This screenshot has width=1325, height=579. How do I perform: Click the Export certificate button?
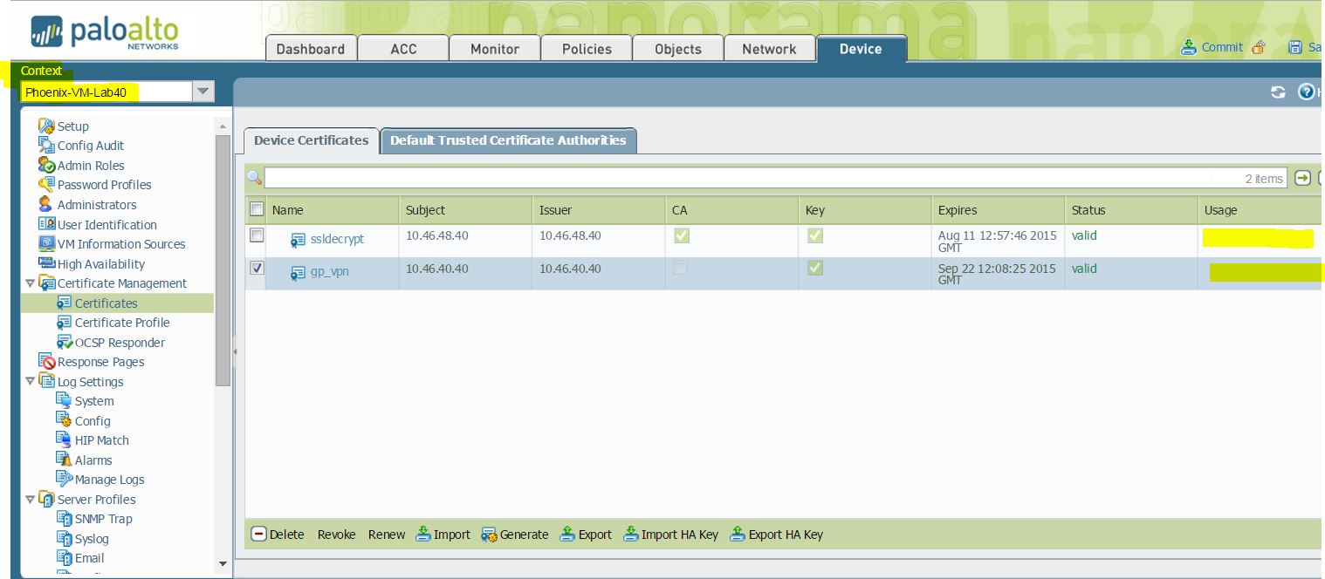586,535
